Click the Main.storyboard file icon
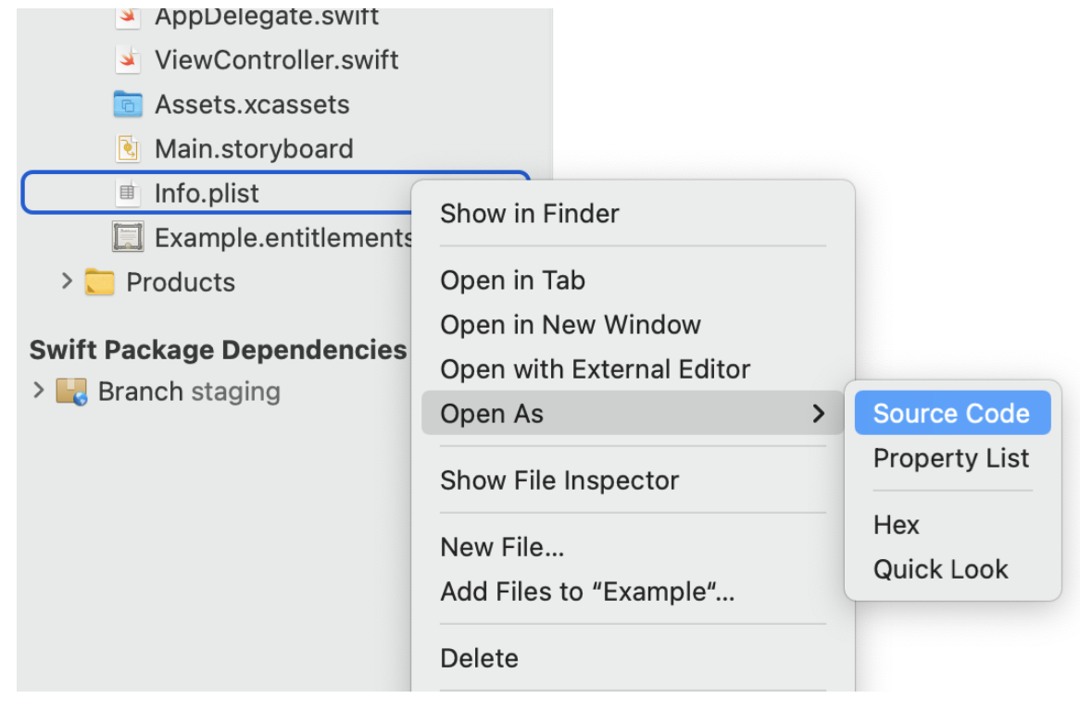1080x711 pixels. click(x=128, y=149)
